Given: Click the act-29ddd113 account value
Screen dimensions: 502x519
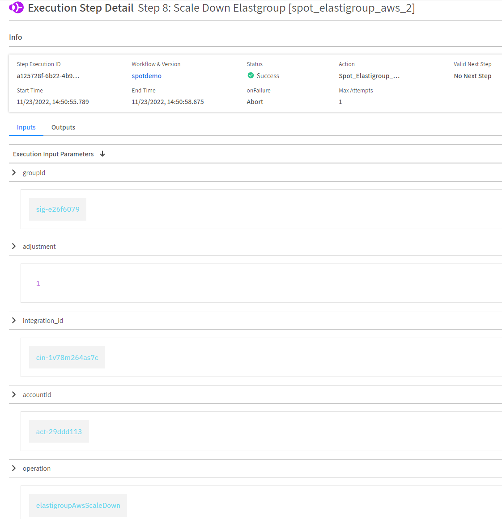Looking at the screenshot, I should 59,431.
